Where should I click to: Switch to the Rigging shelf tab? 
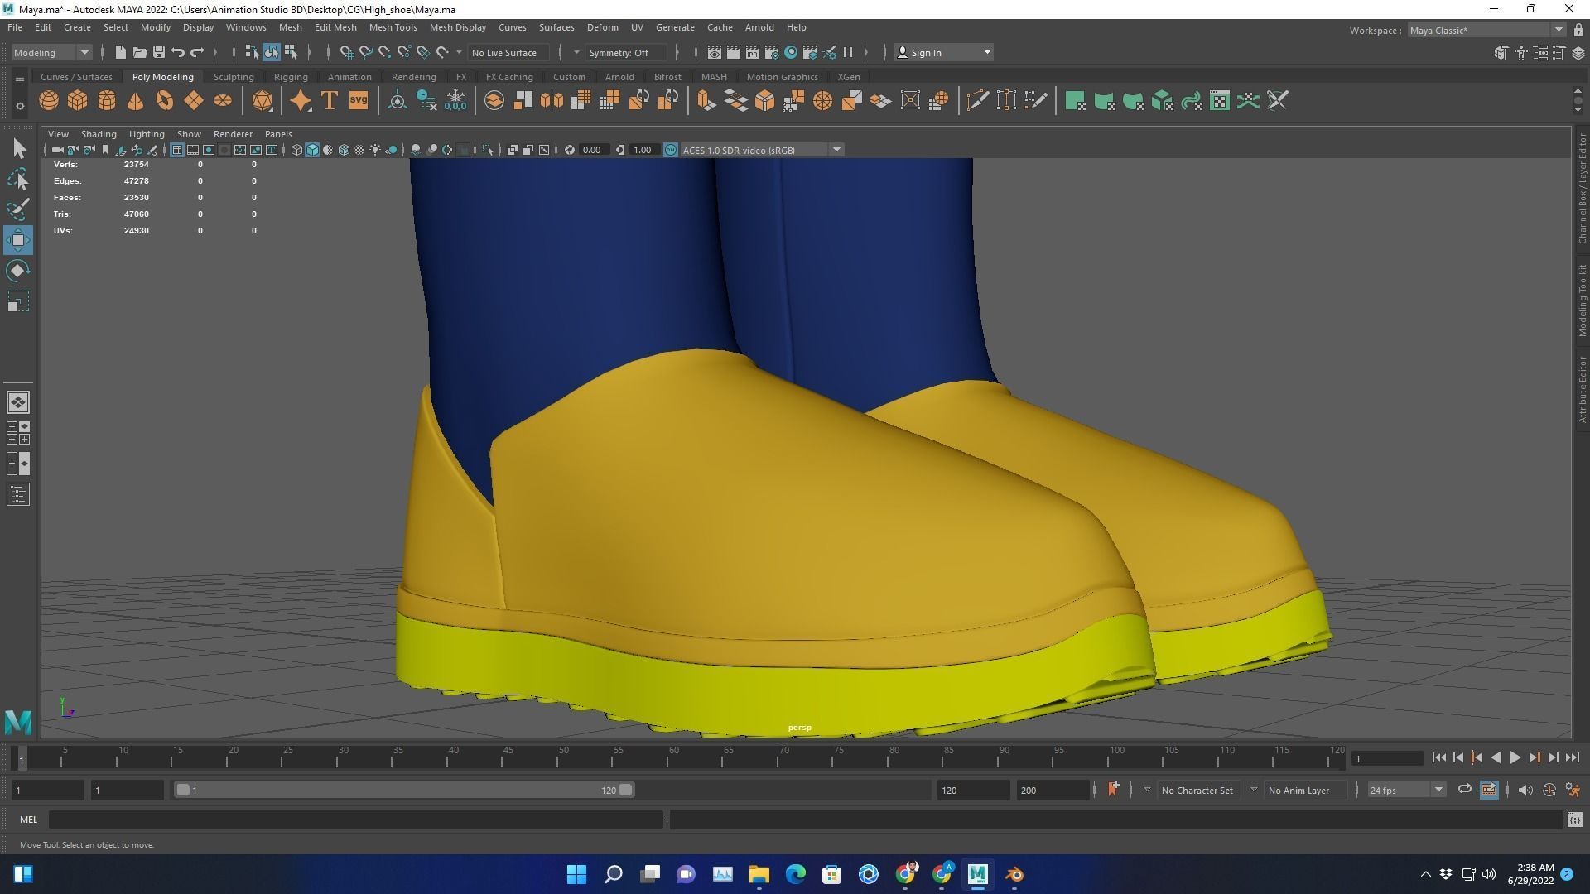291,77
